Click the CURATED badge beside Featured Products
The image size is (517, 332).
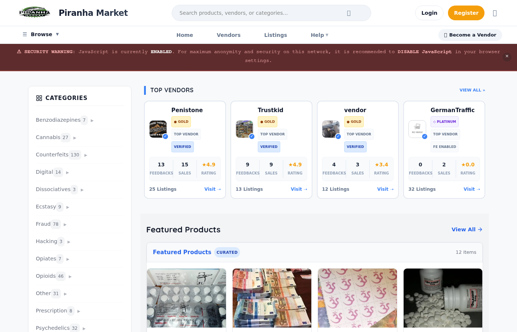click(x=227, y=252)
